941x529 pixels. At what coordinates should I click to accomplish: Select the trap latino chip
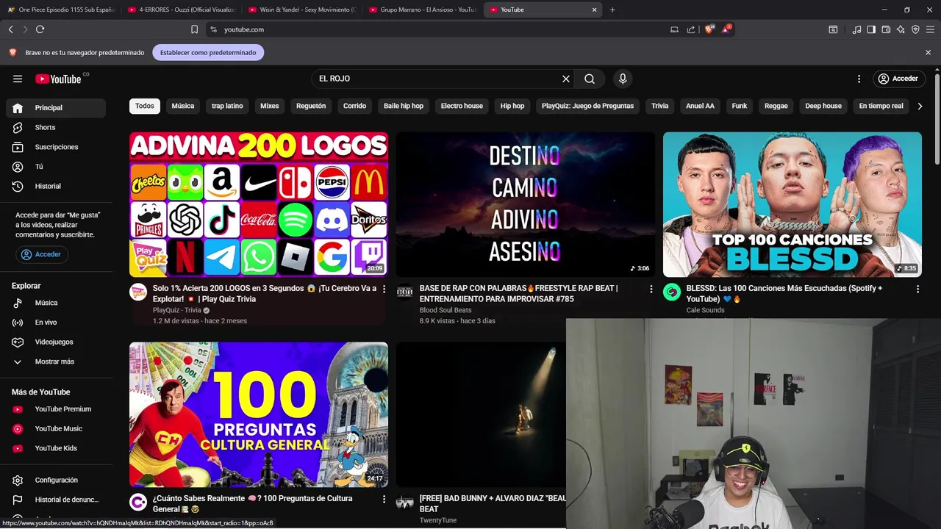[227, 106]
